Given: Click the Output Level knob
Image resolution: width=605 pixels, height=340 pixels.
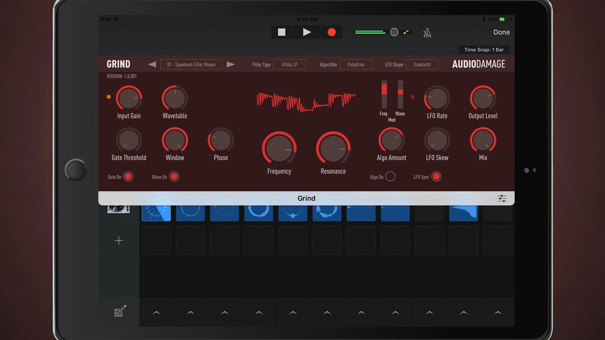Looking at the screenshot, I should tap(483, 98).
